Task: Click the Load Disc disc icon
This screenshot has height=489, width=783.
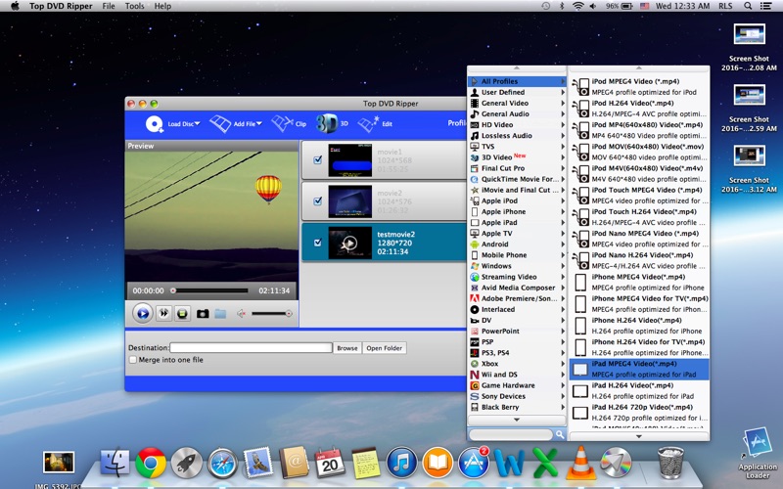Action: coord(155,124)
